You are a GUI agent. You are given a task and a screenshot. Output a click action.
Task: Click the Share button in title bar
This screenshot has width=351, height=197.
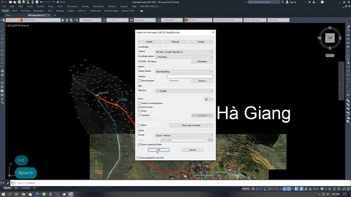[x=61, y=2]
